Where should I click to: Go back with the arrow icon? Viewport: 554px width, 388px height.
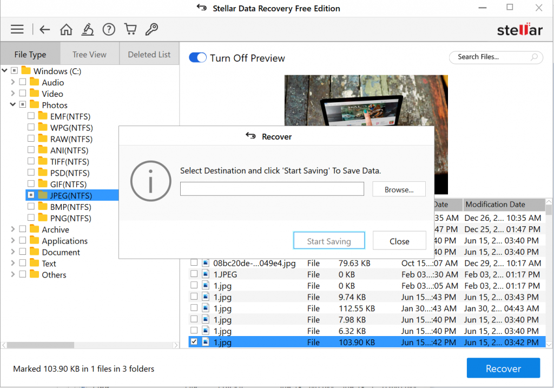(x=44, y=29)
